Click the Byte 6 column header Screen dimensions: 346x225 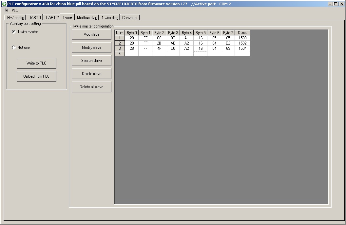click(214, 33)
